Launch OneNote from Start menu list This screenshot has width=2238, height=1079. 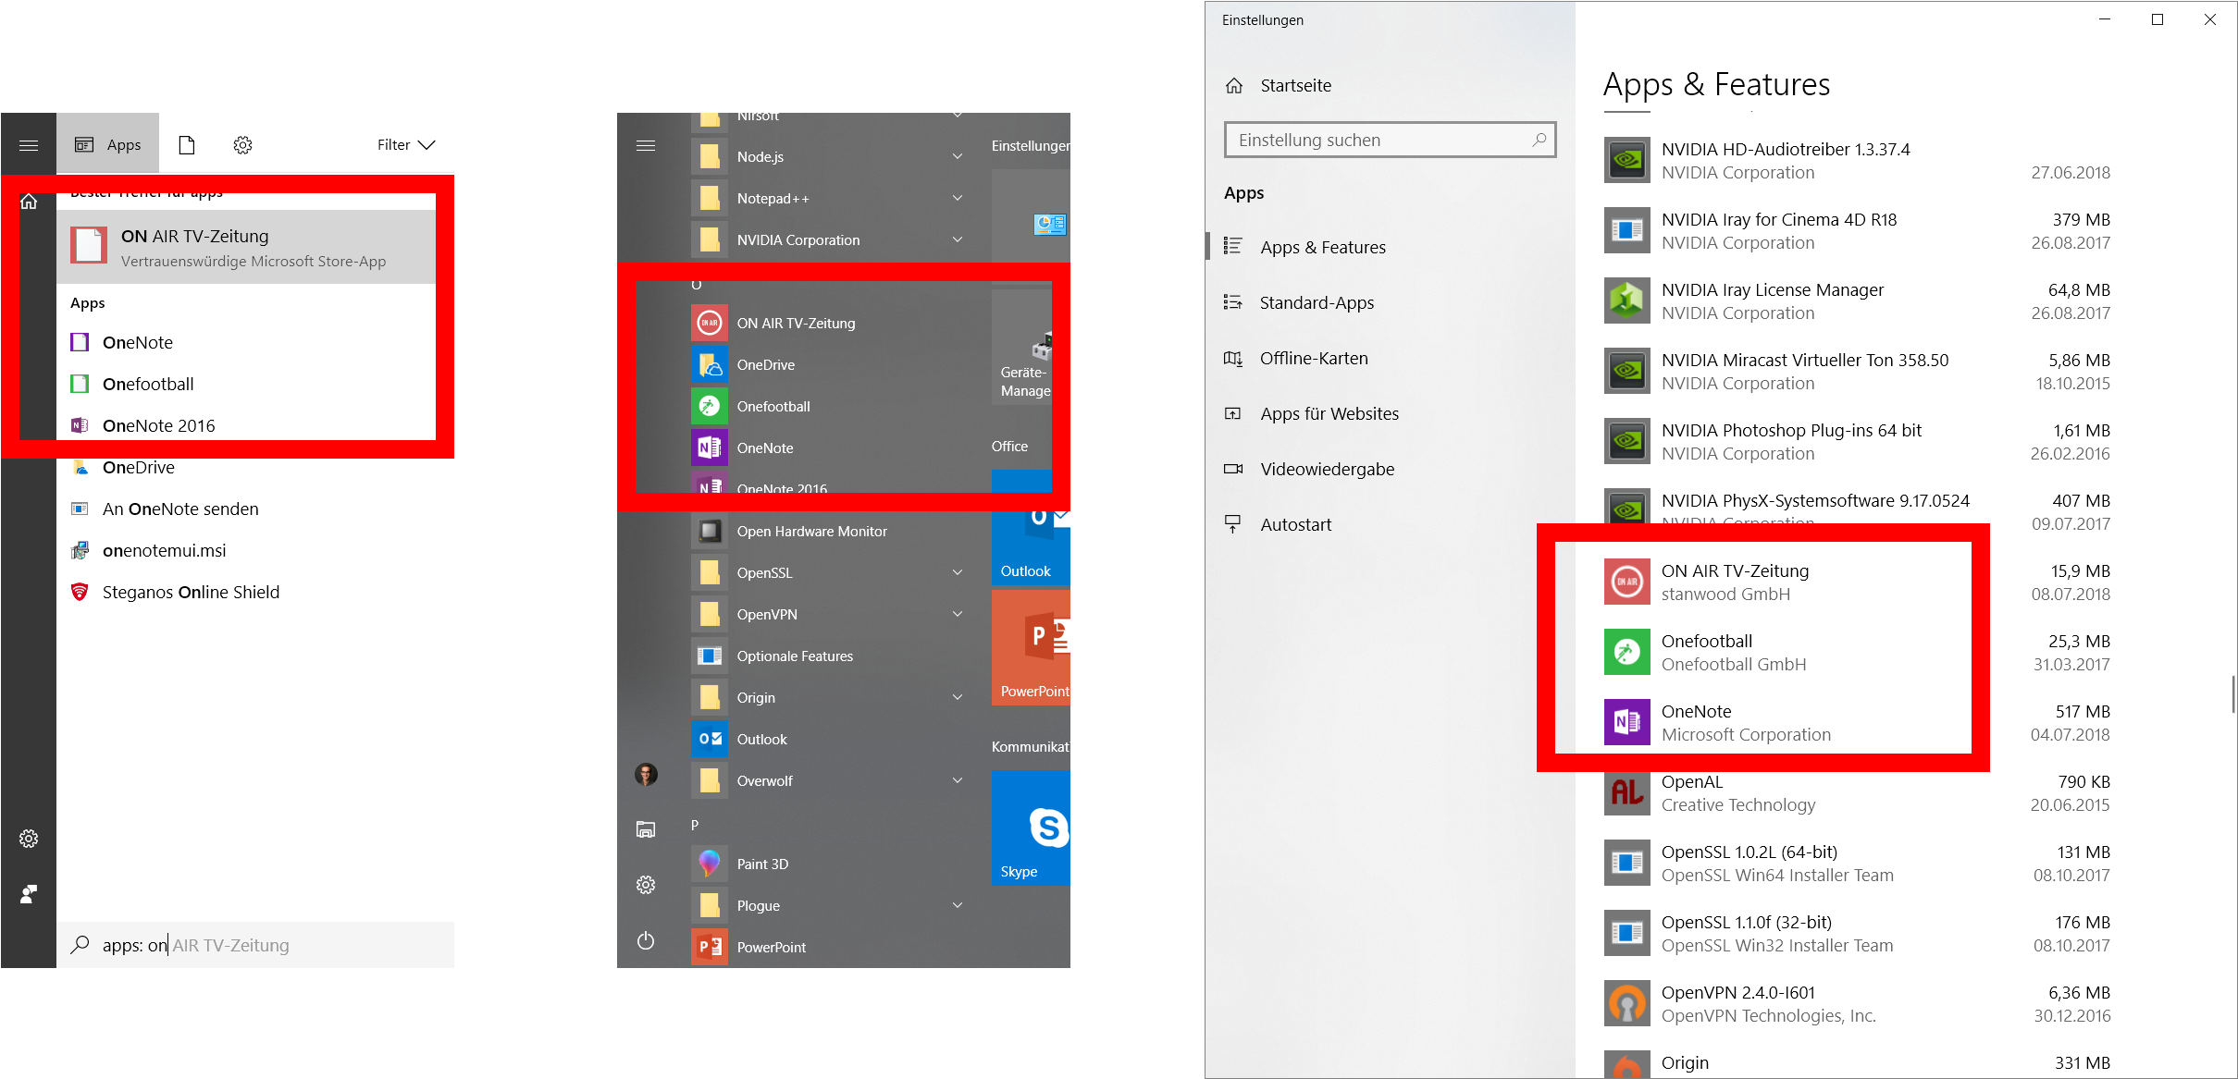pyautogui.click(x=828, y=448)
